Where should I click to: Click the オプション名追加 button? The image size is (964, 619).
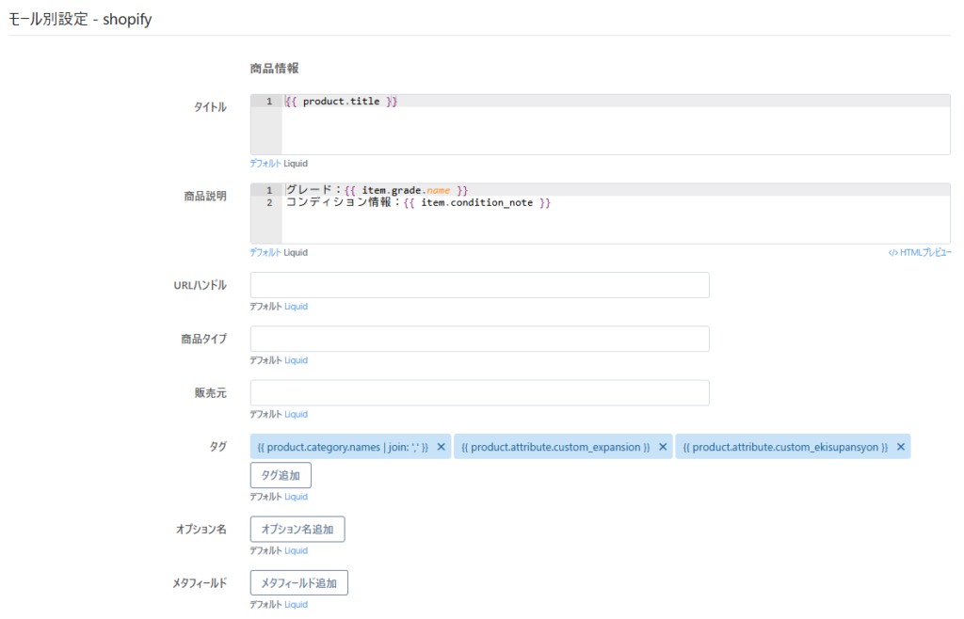click(297, 530)
